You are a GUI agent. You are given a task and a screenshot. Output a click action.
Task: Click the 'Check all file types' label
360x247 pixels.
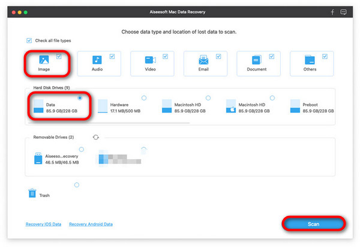coord(53,41)
